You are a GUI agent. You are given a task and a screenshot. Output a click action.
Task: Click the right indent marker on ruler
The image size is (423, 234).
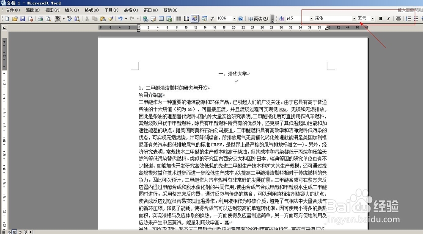point(327,28)
